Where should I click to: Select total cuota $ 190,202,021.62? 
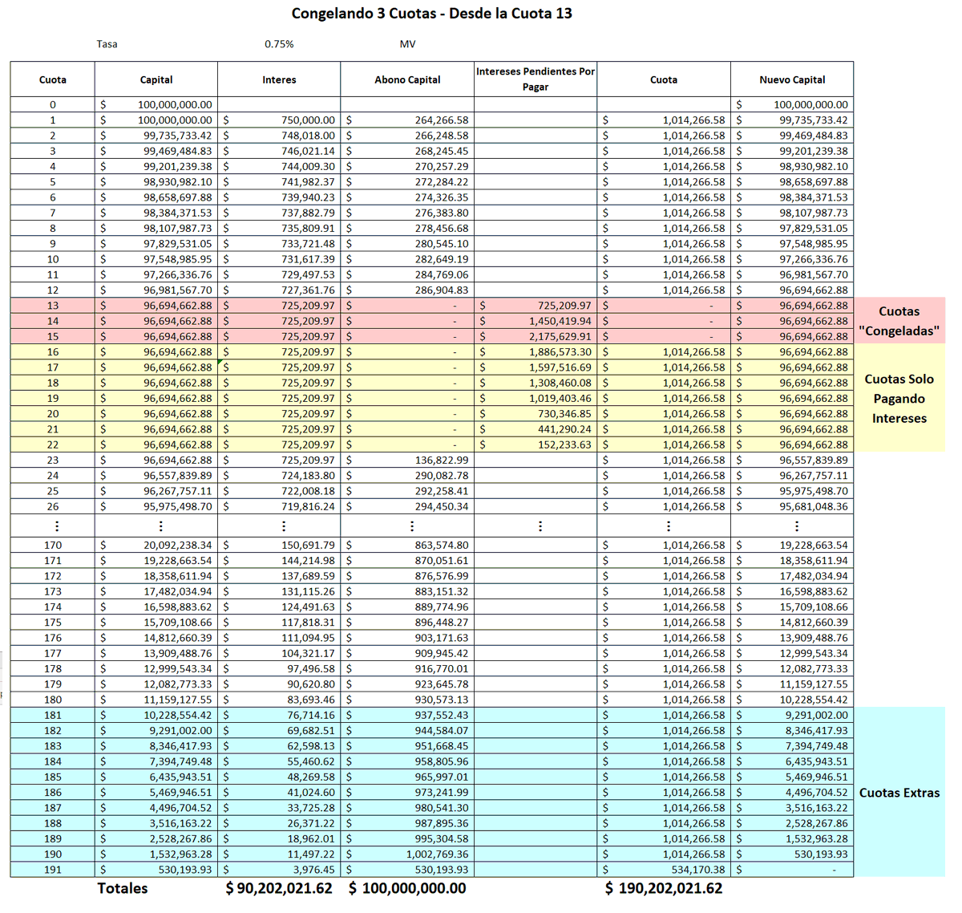[x=664, y=888]
